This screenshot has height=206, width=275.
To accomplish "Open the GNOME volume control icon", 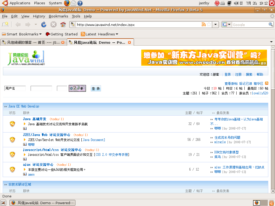I will (x=236, y=3).
